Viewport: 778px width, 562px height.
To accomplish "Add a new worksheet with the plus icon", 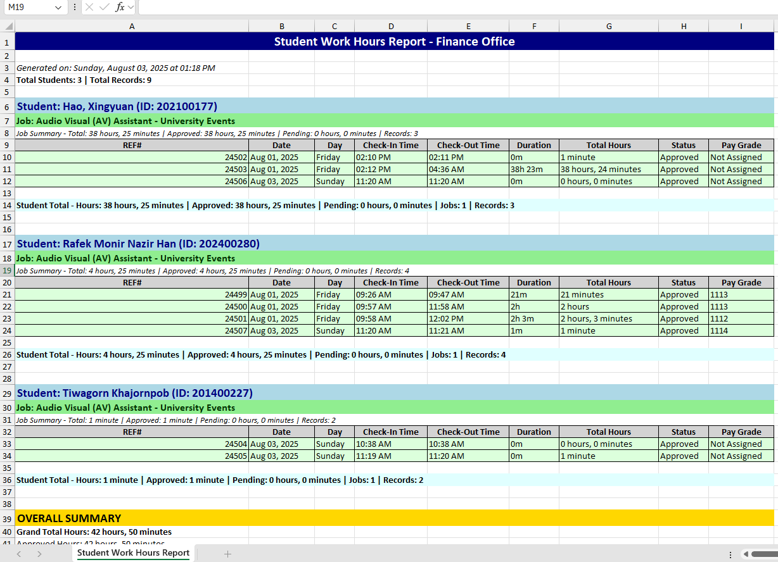I will pyautogui.click(x=227, y=553).
